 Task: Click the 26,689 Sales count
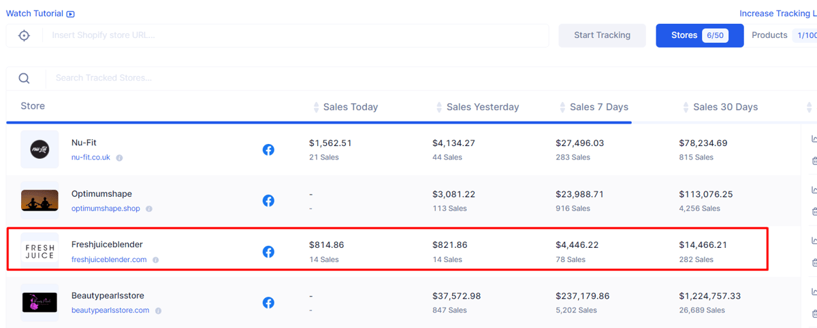click(701, 310)
